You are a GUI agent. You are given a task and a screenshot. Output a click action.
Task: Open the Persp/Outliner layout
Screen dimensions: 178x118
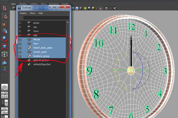click(4, 103)
